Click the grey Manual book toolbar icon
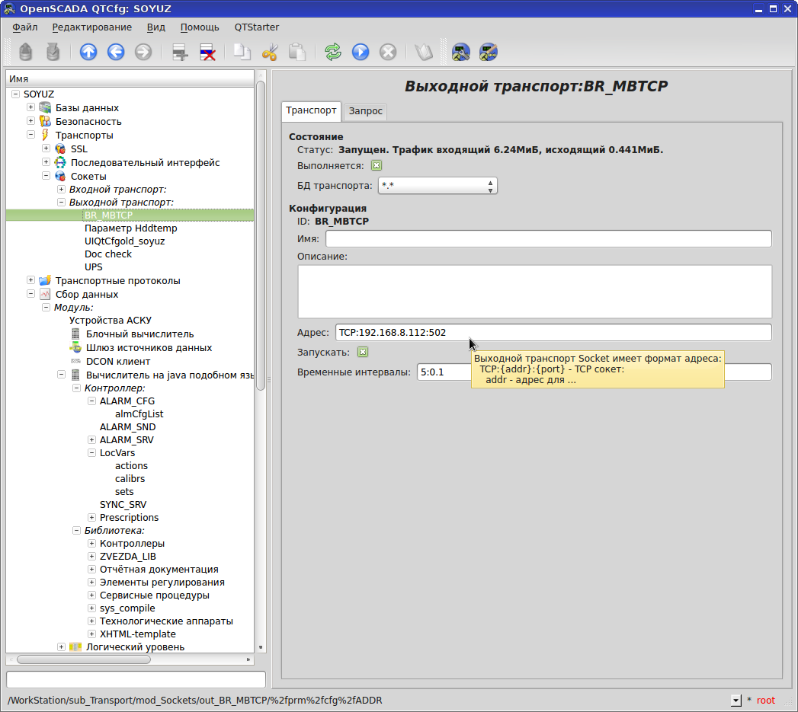This screenshot has width=798, height=712. pyautogui.click(x=424, y=52)
